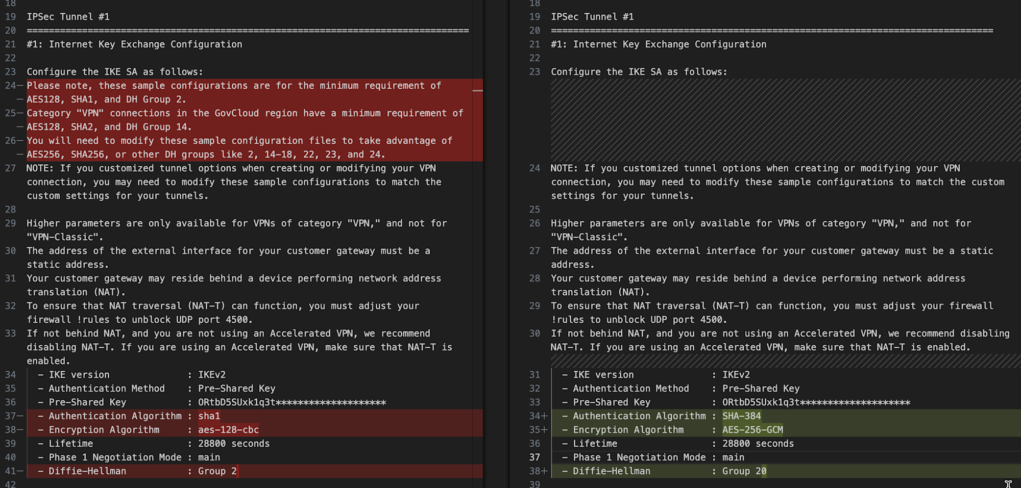Click the 'IPSec Tunnel #1' heading in left pane

pyautogui.click(x=68, y=17)
